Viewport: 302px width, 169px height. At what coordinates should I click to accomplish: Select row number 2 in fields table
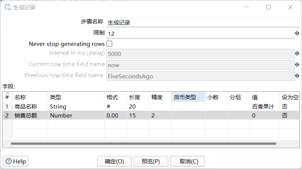pyautogui.click(x=7, y=115)
